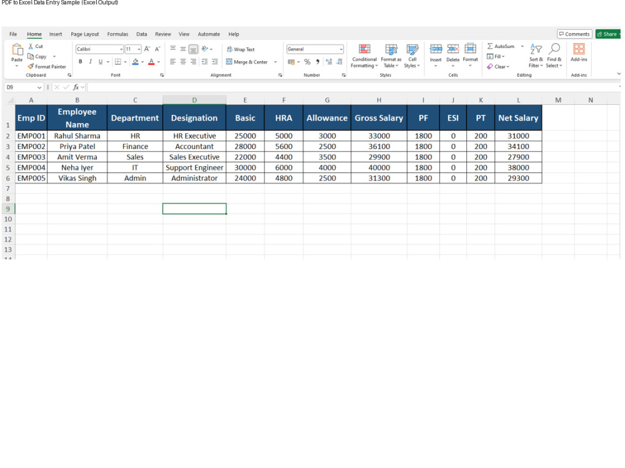Screen dimensions: 625x468
Task: Open Cell Styles gallery
Action: point(412,56)
